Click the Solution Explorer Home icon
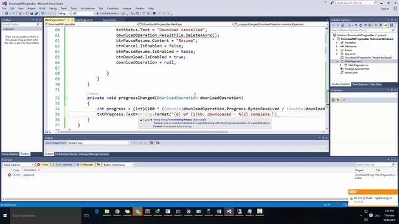The image size is (399, 224). point(343,25)
